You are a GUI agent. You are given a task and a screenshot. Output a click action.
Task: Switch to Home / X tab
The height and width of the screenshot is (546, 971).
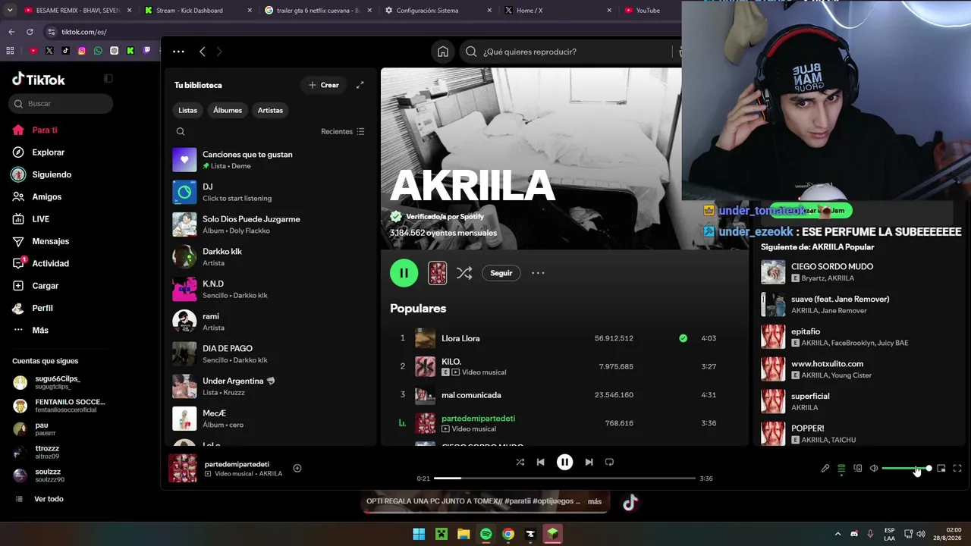(557, 11)
